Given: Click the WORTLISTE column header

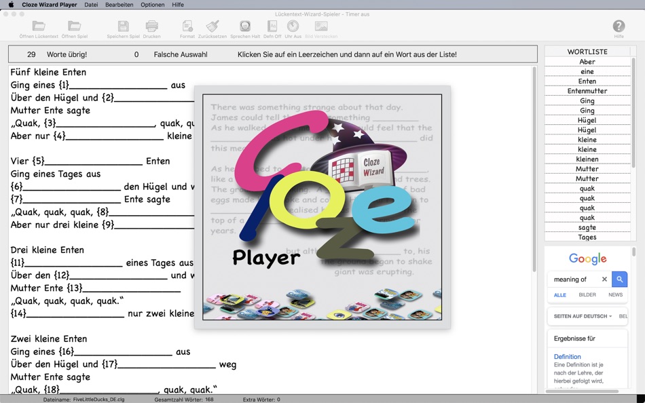Looking at the screenshot, I should point(587,52).
